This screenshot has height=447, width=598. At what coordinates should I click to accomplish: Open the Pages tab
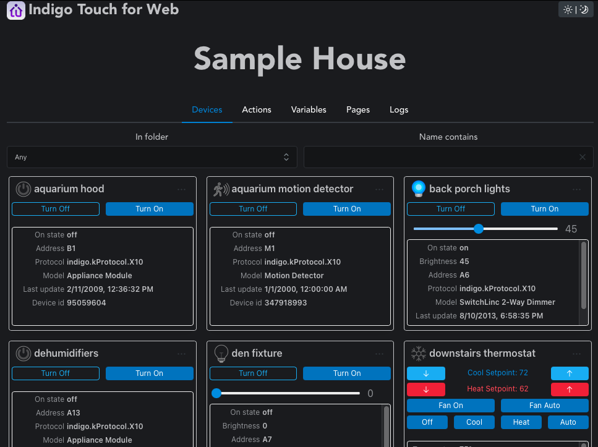[357, 110]
